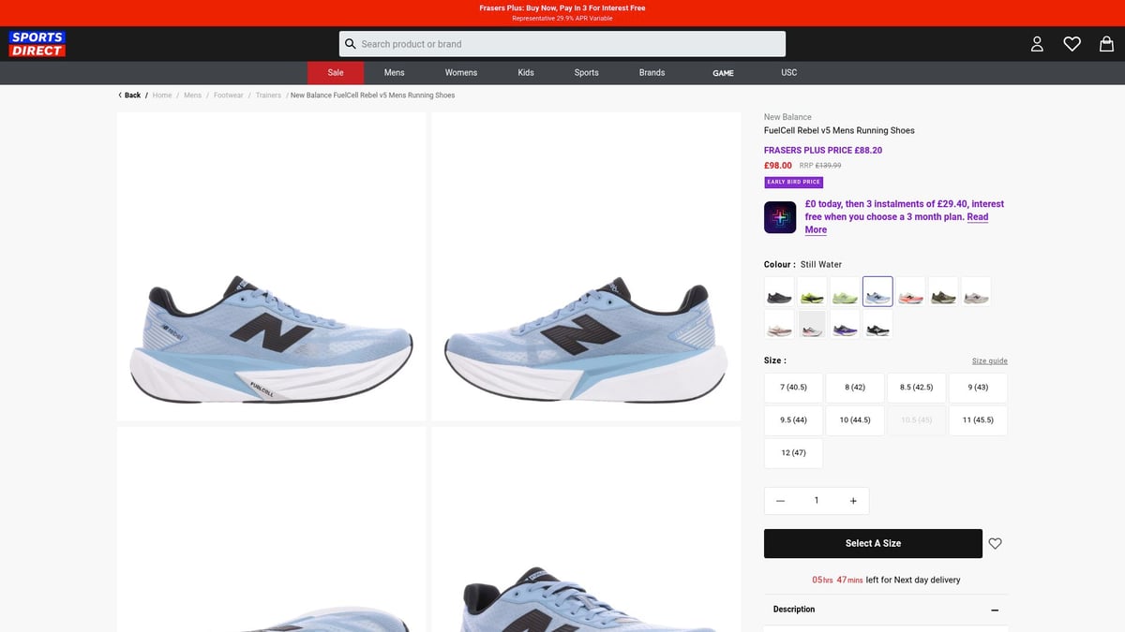Choose size 7 (40.5)
This screenshot has width=1125, height=632.
793,388
